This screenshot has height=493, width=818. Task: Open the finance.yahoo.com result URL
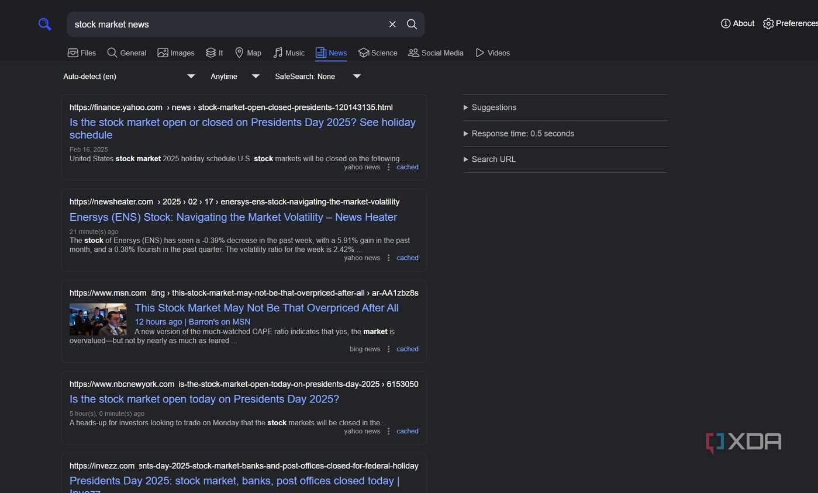click(231, 107)
